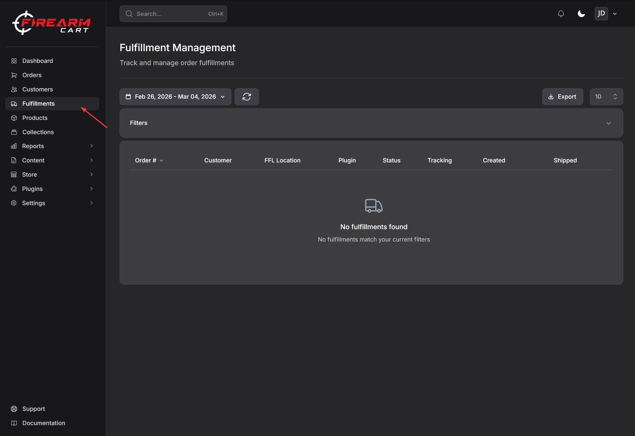This screenshot has height=436, width=635.
Task: Expand the Store submenu chevron
Action: [92, 174]
